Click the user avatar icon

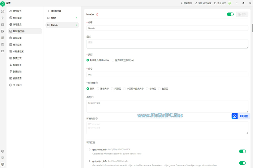pyautogui.click(x=3, y=3)
